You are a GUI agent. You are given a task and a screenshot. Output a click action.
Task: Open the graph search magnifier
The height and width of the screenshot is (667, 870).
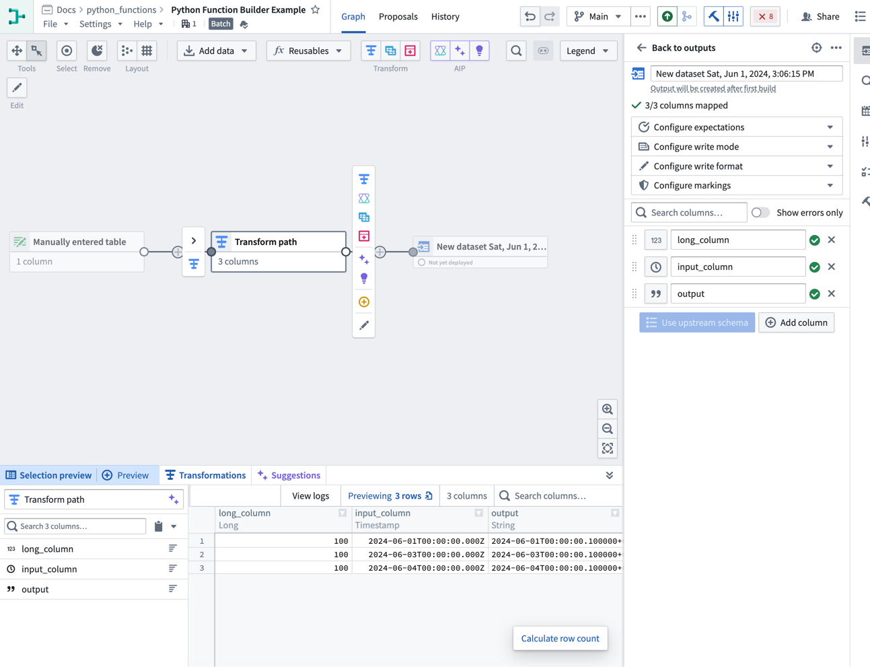tap(516, 50)
